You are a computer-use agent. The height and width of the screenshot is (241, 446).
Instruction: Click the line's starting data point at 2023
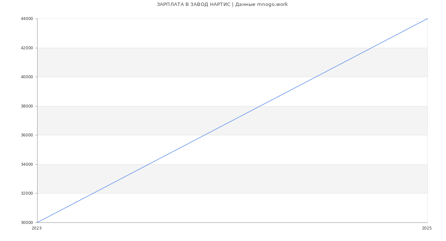tap(38, 222)
